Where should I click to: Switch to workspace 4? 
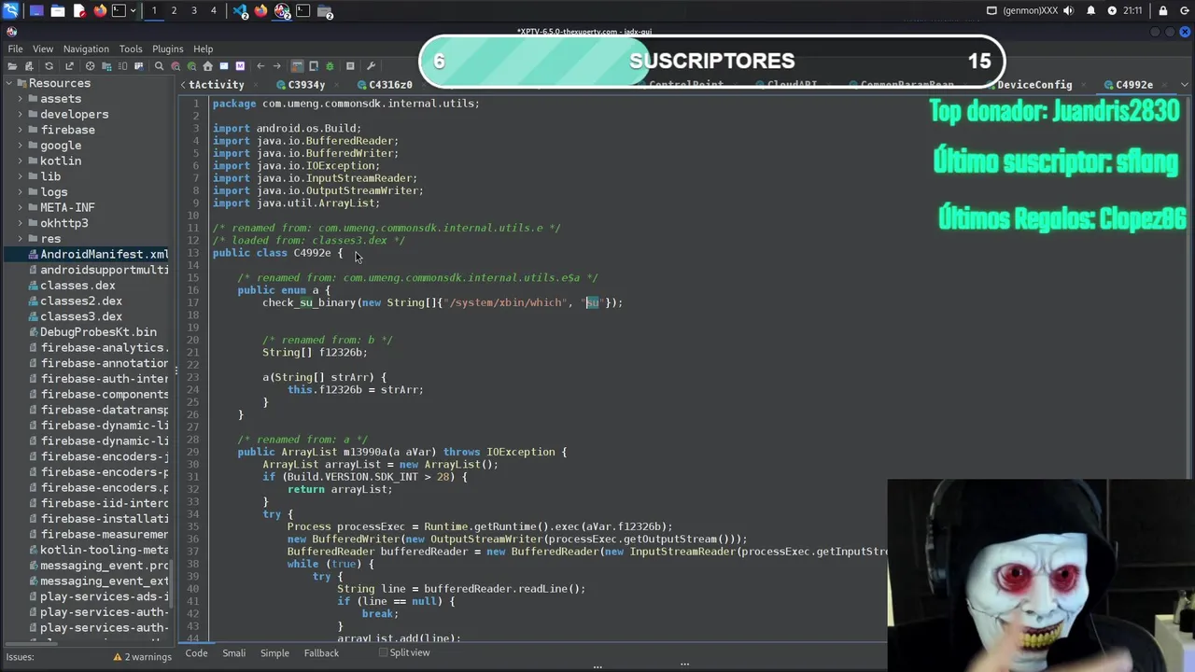[213, 11]
